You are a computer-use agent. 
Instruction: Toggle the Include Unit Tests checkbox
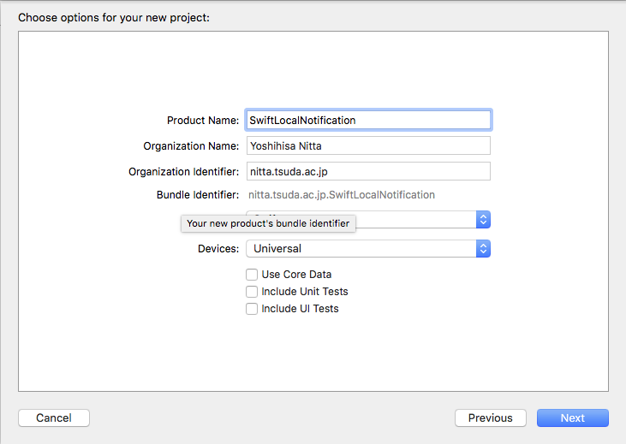[x=252, y=292]
